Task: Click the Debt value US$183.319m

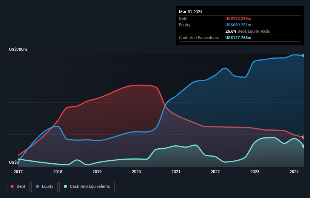Action: tap(238, 18)
